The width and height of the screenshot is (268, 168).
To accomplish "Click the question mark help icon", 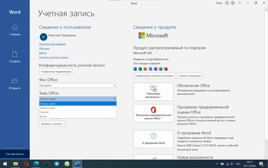I will point(240,3).
